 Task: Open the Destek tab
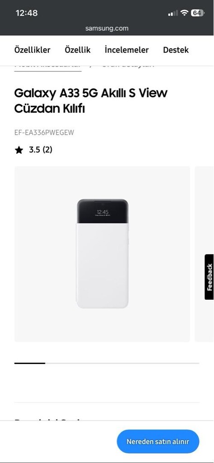[176, 50]
